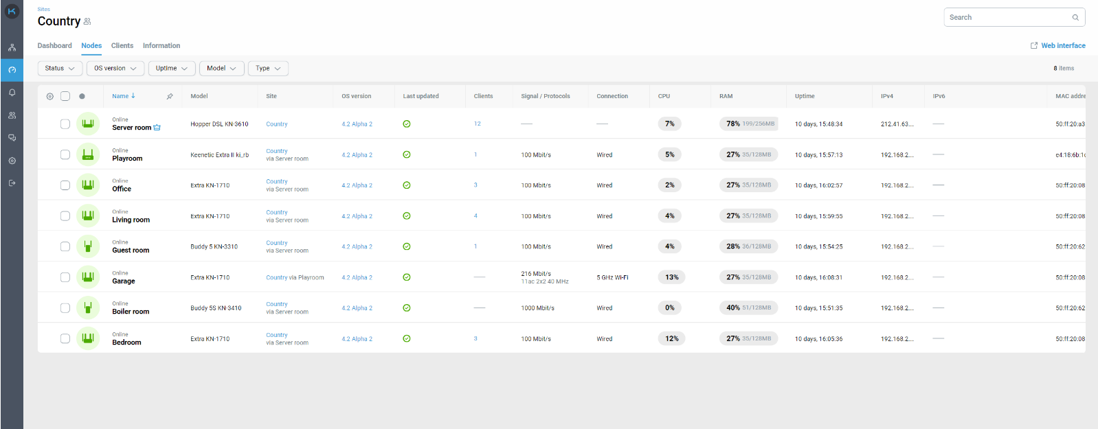
Task: Check the select-all checkbox in table header
Action: (x=65, y=96)
